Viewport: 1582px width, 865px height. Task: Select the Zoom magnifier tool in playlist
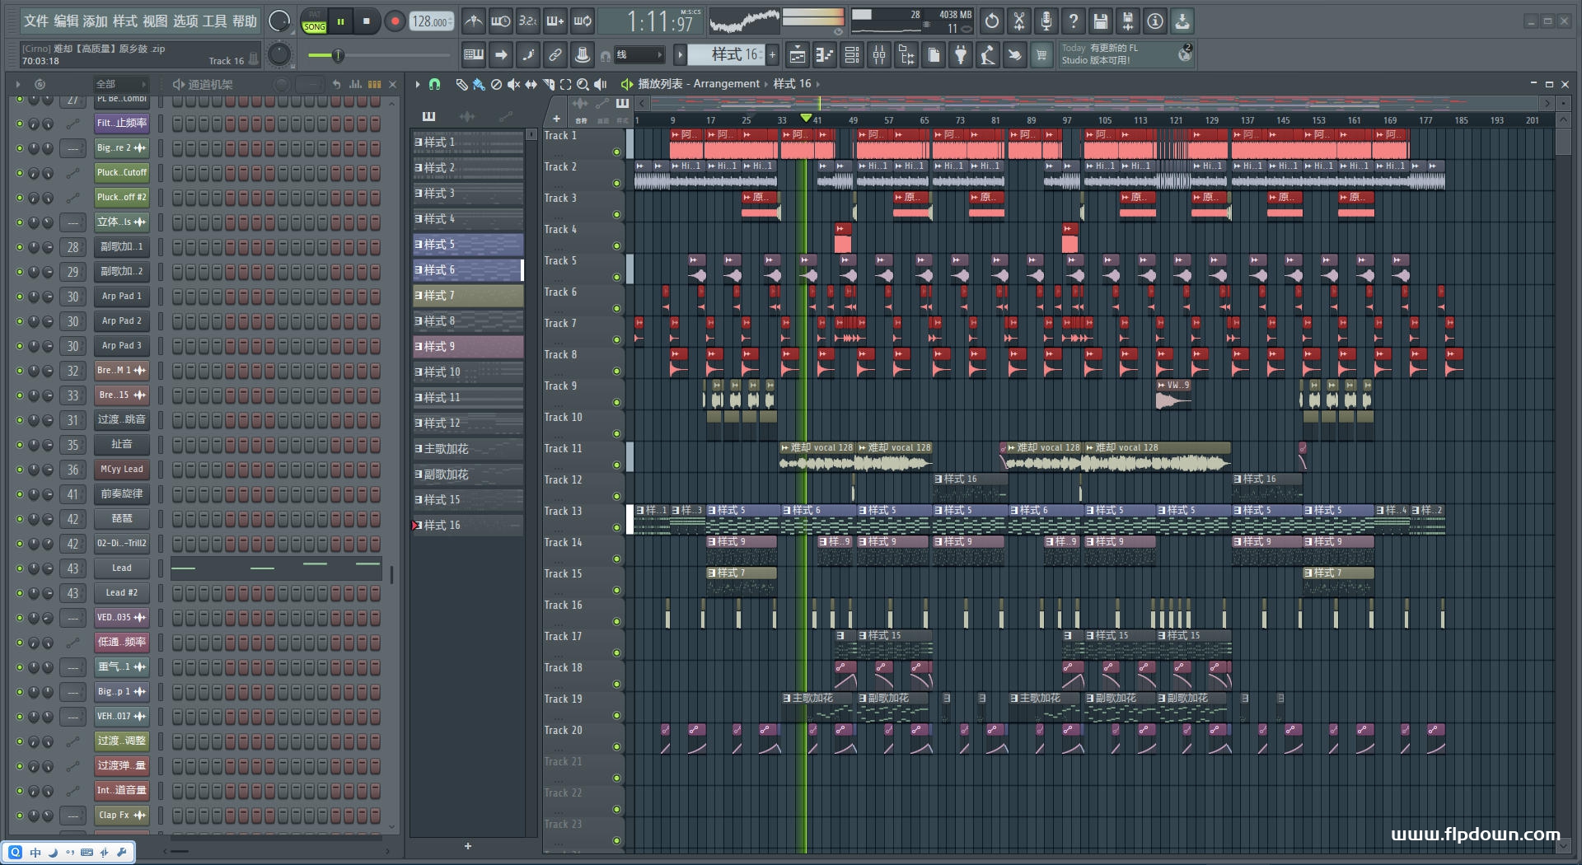(583, 84)
